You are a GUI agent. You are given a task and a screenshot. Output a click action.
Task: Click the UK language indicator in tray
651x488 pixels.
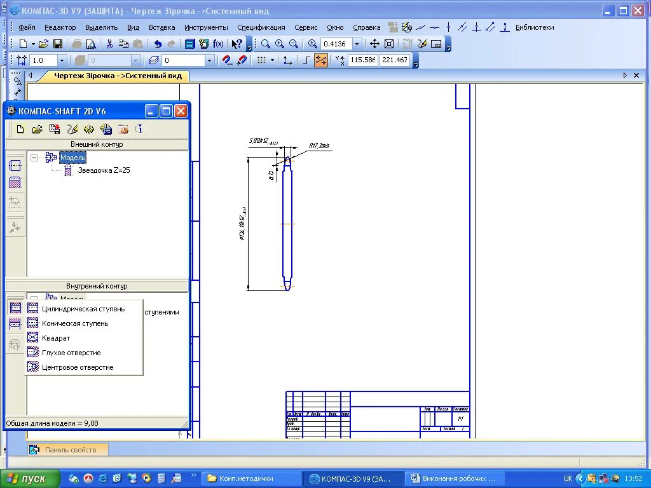pos(568,478)
